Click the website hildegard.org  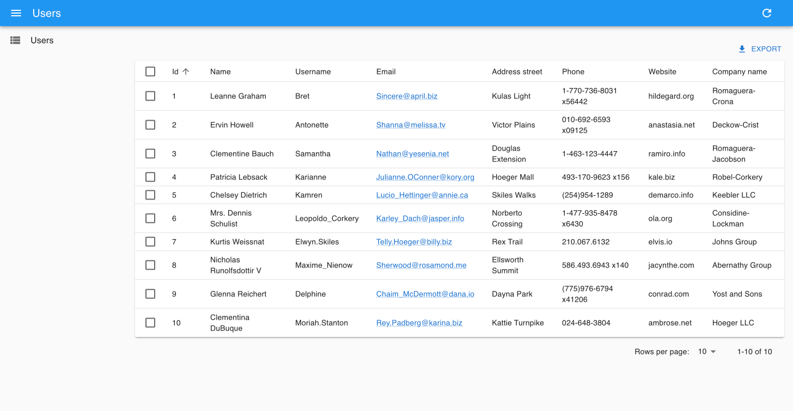(671, 96)
